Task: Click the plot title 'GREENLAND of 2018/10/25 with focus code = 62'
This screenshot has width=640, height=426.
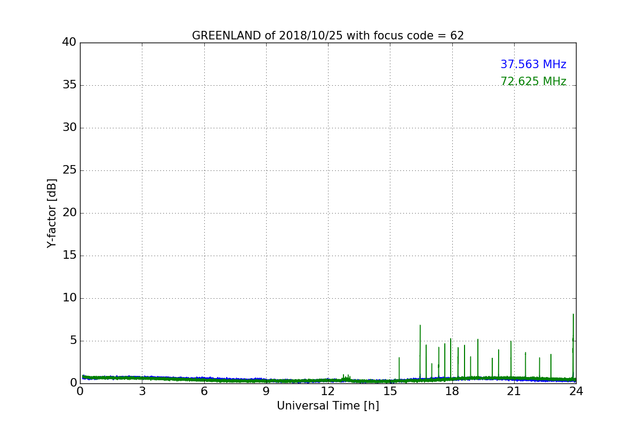Action: [x=328, y=36]
